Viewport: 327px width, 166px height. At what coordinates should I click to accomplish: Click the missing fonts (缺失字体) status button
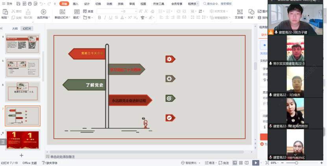tap(50, 163)
